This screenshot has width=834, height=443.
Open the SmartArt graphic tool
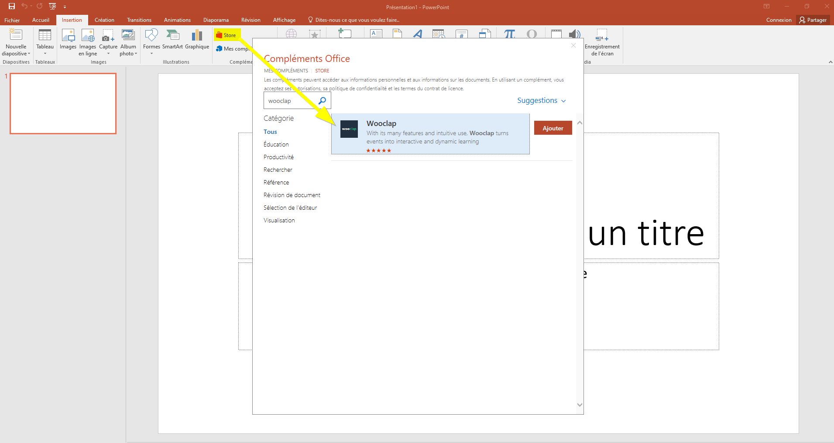click(172, 39)
